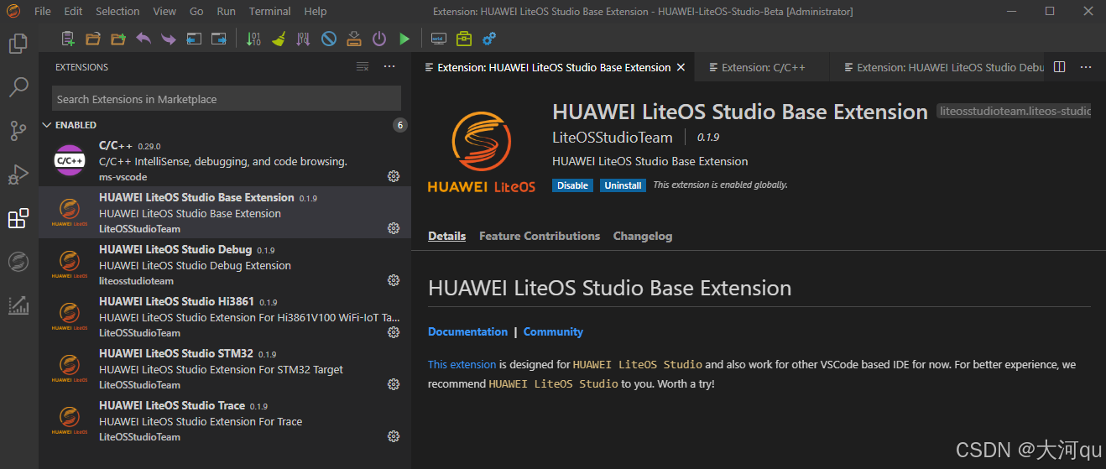Click the Disable extension button

(572, 185)
